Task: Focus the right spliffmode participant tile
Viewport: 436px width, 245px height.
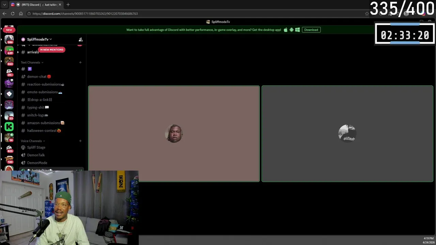Action: [x=347, y=134]
